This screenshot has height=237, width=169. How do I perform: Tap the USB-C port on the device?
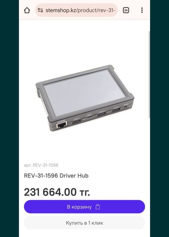point(89,117)
